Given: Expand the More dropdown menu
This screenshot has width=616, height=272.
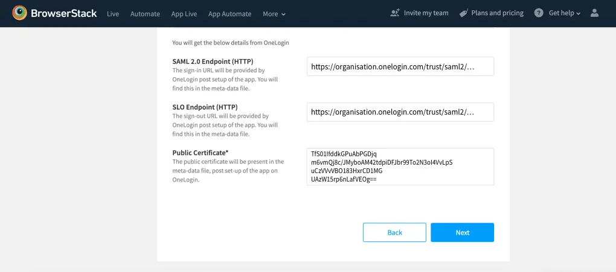Looking at the screenshot, I should click(274, 13).
